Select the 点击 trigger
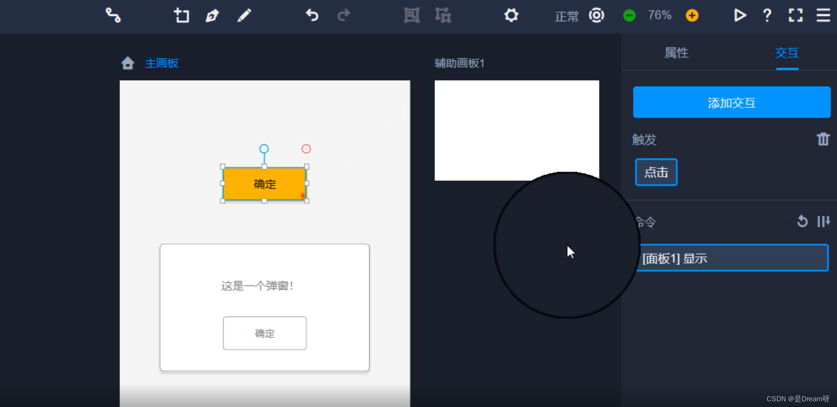The width and height of the screenshot is (837, 407). 656,172
